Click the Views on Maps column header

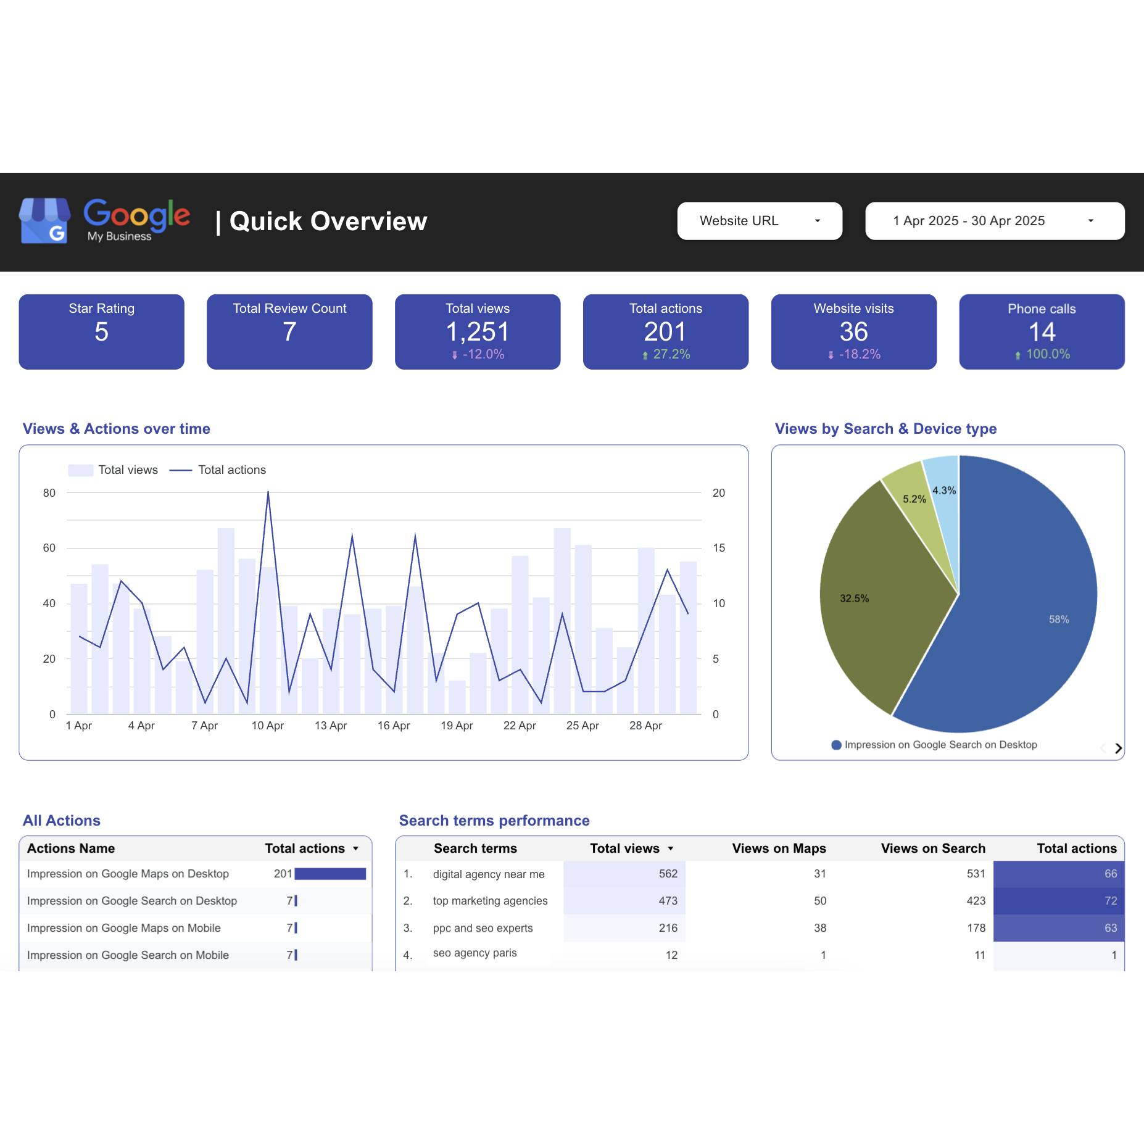pyautogui.click(x=779, y=848)
